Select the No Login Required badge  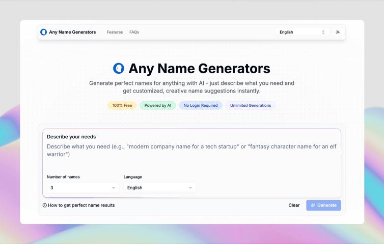[201, 106]
